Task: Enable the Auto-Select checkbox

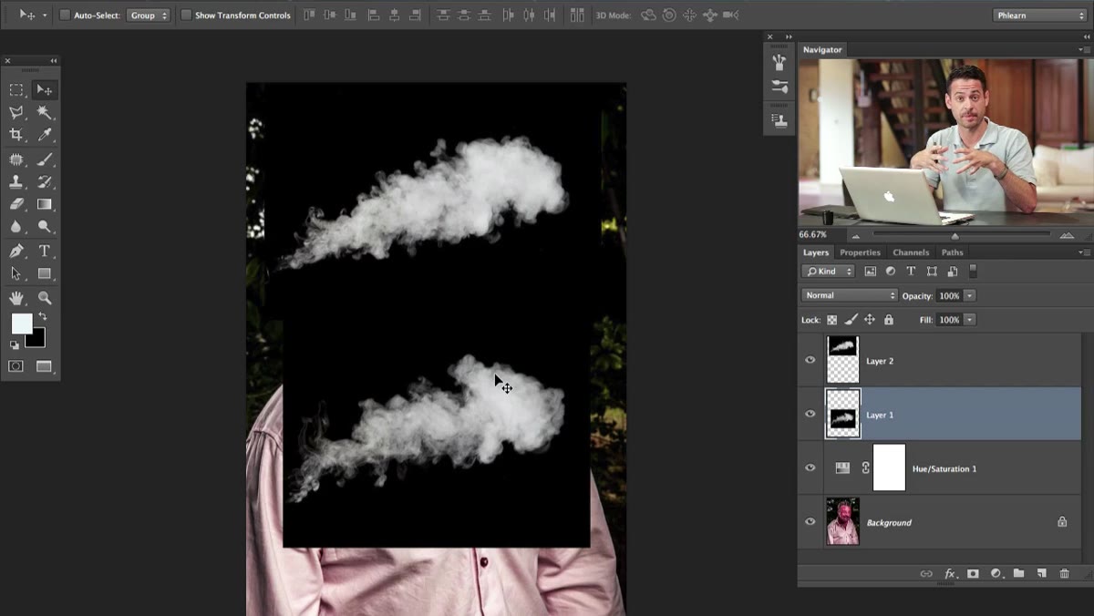Action: [65, 15]
